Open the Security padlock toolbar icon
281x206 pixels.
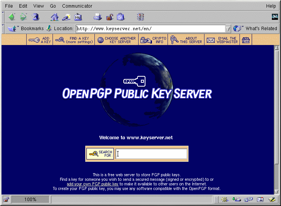[x=109, y=17]
